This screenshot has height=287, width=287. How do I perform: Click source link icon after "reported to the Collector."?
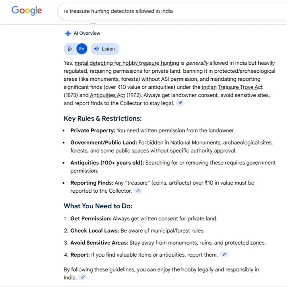tap(138, 191)
